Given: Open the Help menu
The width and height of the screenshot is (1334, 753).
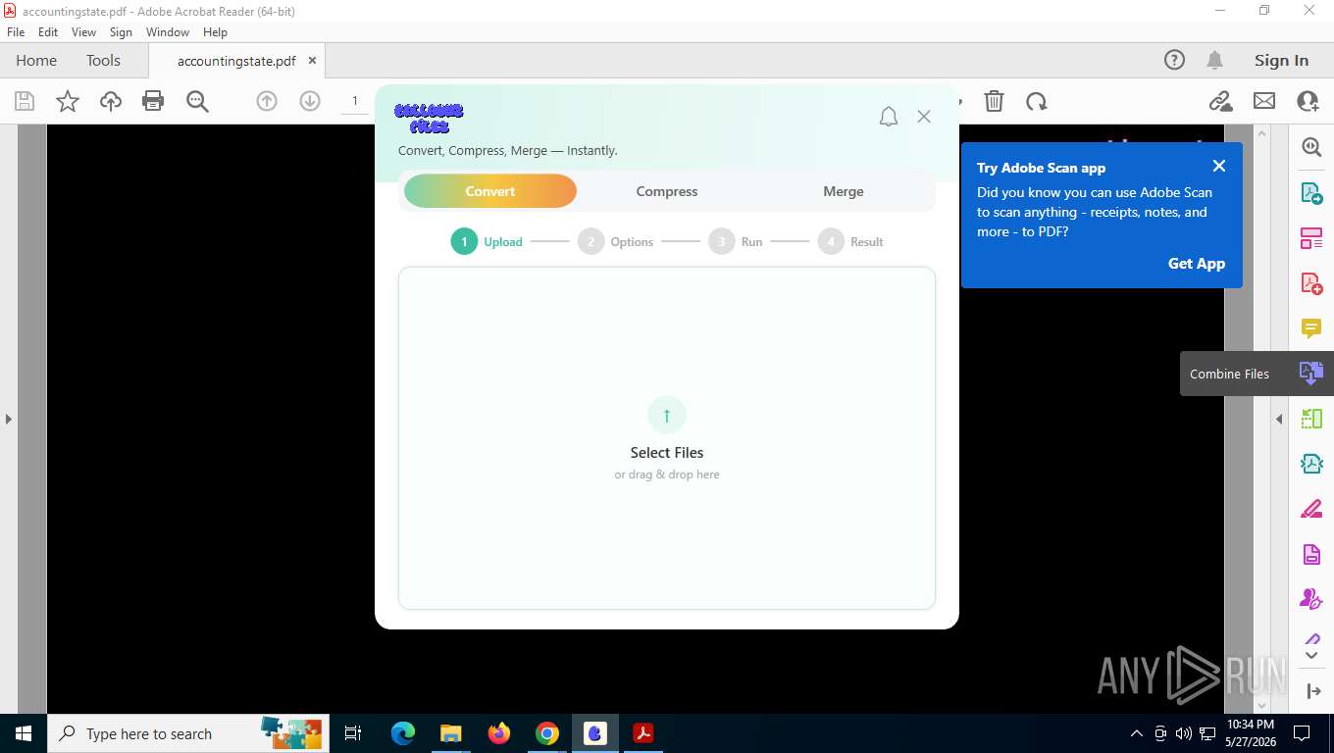Looking at the screenshot, I should (215, 32).
